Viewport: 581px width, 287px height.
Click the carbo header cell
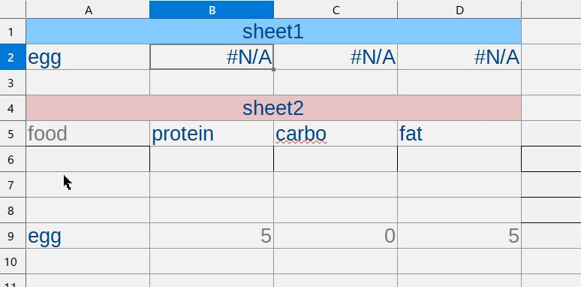point(336,134)
